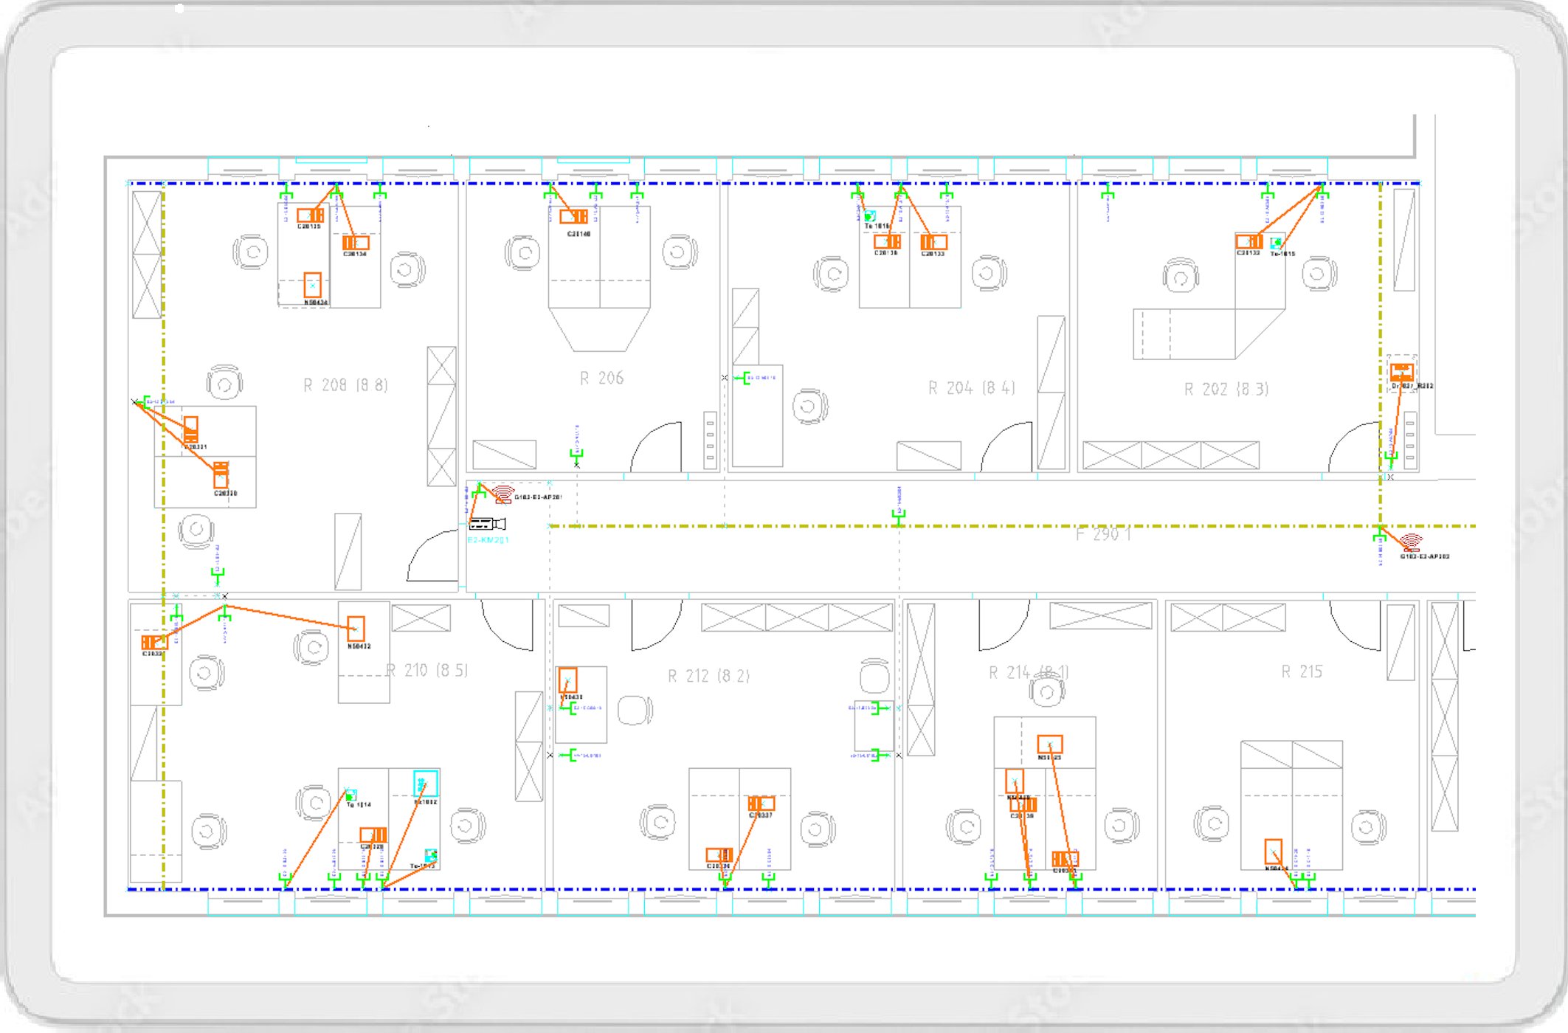Click the F 290.1 corridor label
Viewport: 1568px width, 1033px height.
(1102, 534)
